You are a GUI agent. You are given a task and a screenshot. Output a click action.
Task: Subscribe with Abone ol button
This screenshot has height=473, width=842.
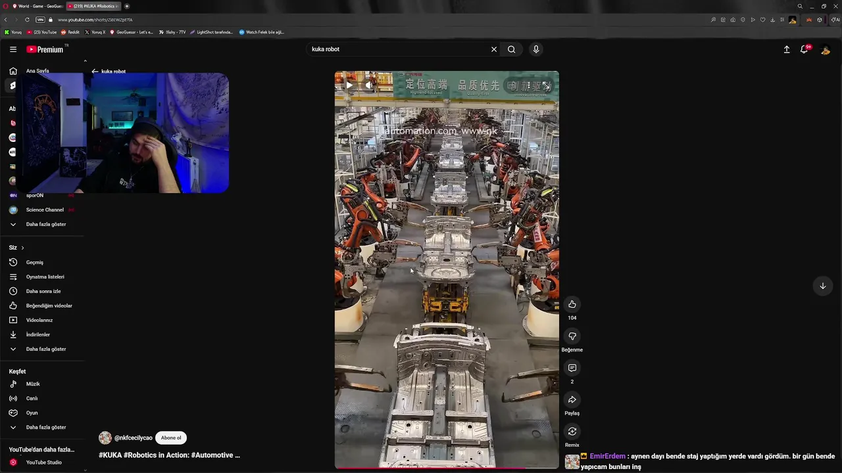171,438
